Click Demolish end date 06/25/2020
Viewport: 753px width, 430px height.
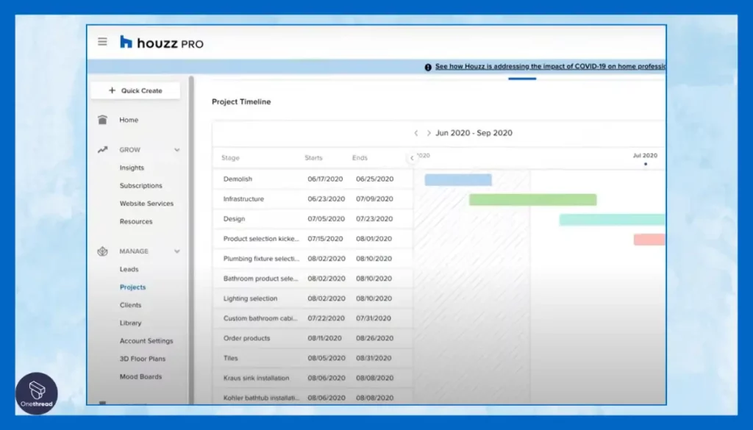point(374,179)
